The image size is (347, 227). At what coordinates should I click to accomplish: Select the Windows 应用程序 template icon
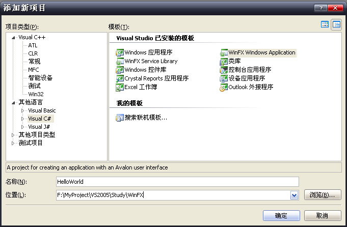120,52
